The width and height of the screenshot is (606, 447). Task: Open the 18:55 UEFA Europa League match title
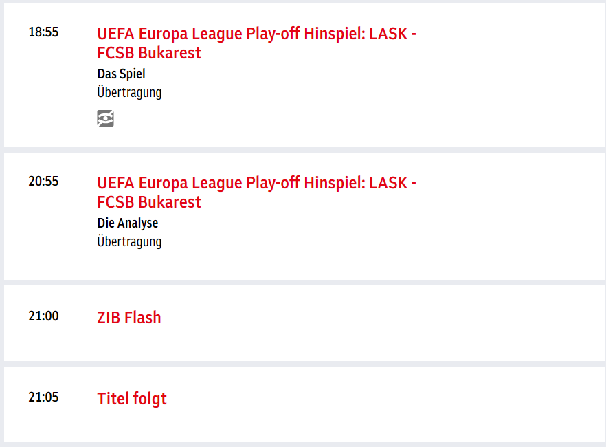pyautogui.click(x=257, y=43)
